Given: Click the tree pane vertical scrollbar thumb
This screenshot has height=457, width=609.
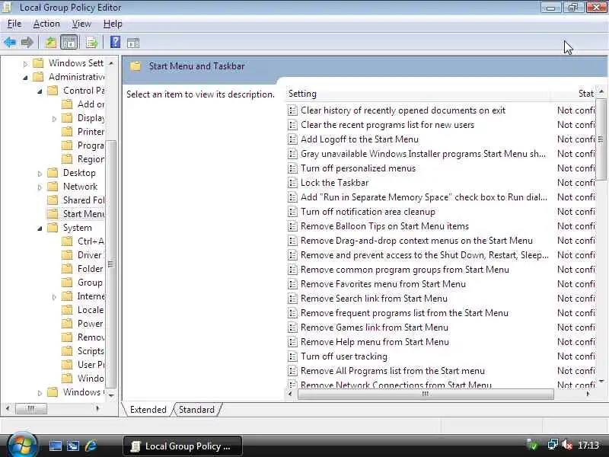Looking at the screenshot, I should (x=110, y=264).
